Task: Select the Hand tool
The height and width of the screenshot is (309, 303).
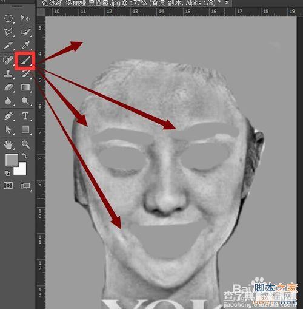Action: point(8,144)
